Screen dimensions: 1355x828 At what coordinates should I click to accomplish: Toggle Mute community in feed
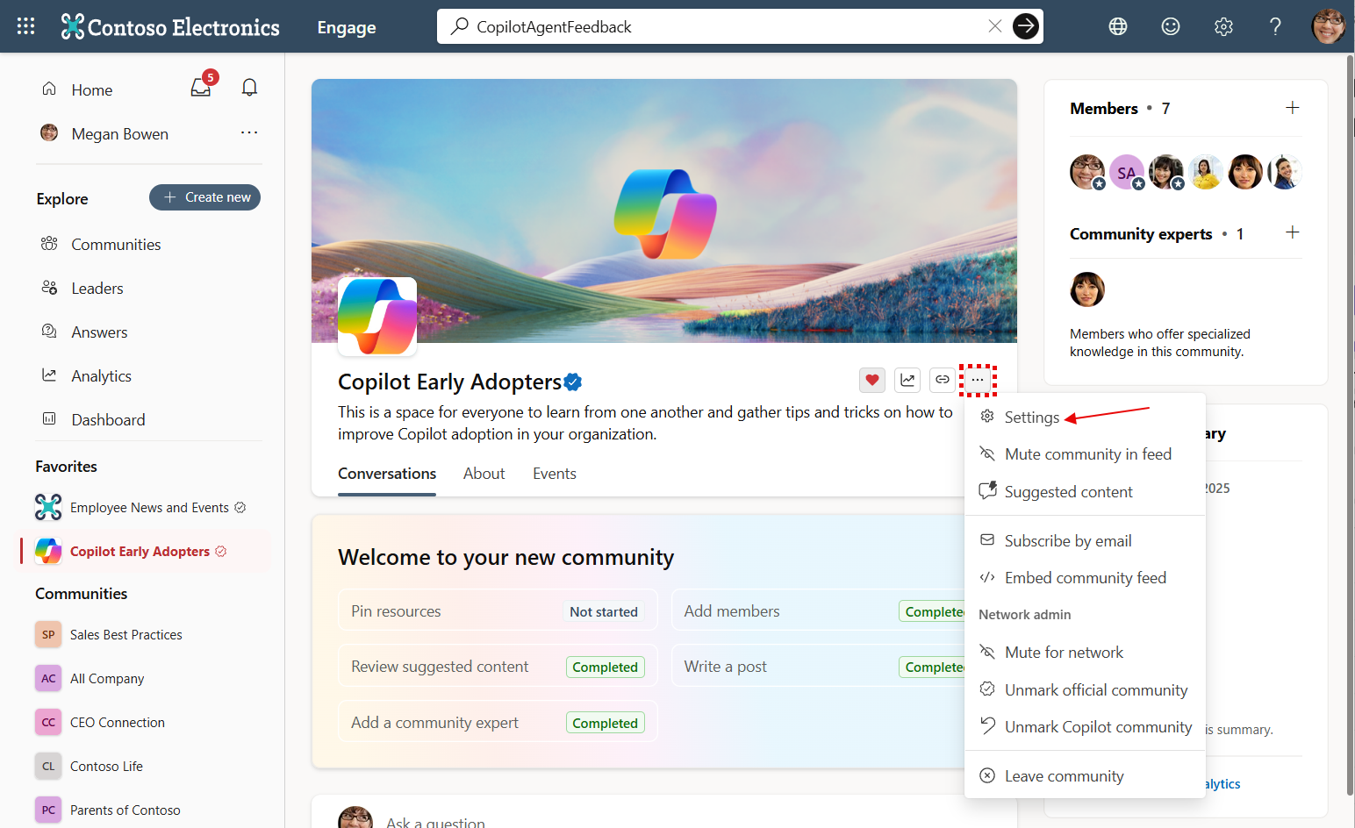coord(1087,454)
